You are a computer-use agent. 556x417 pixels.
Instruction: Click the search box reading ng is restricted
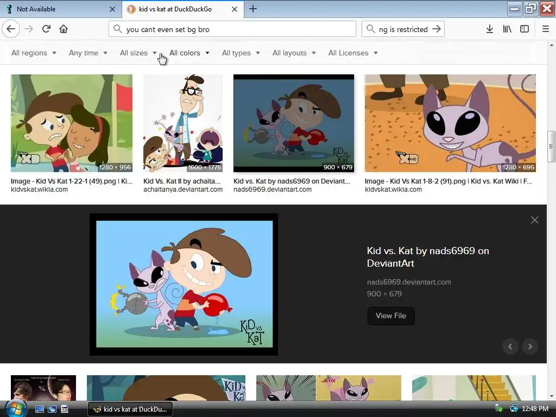coord(403,29)
